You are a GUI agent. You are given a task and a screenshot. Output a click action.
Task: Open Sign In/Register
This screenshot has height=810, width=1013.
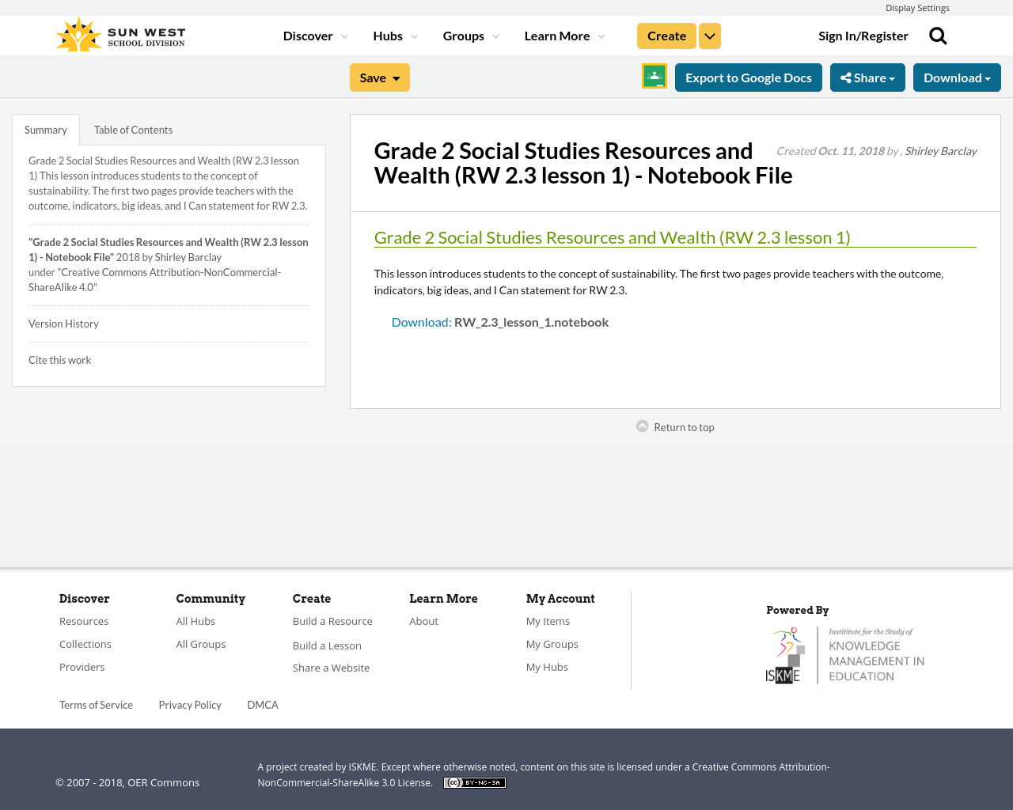[863, 34]
